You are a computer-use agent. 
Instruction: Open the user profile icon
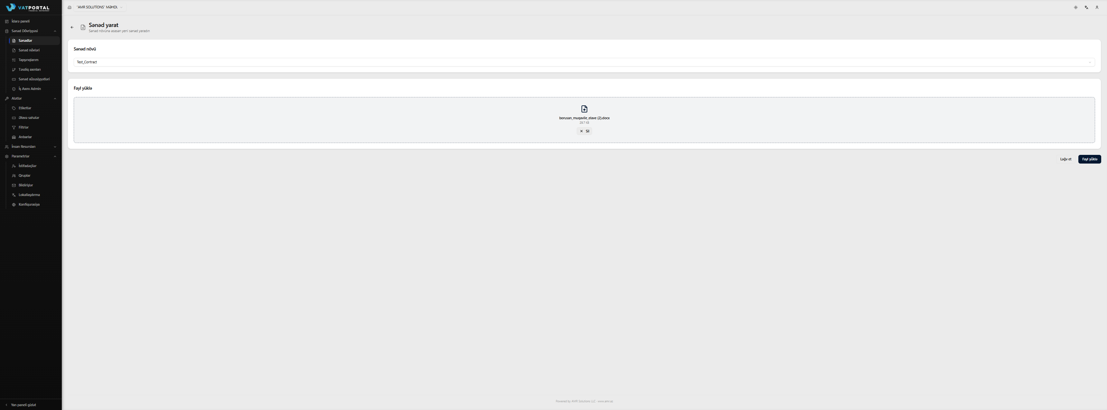coord(1097,7)
